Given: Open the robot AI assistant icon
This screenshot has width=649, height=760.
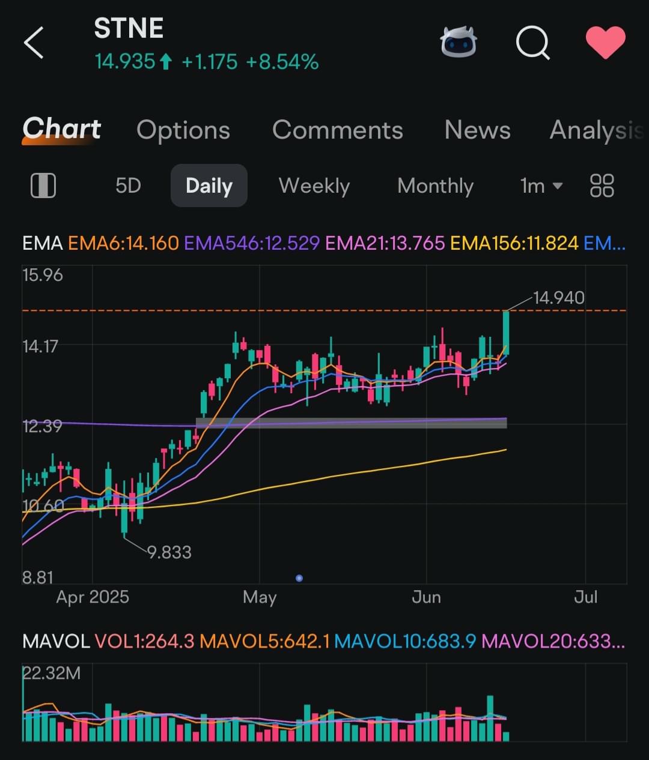Looking at the screenshot, I should [459, 43].
